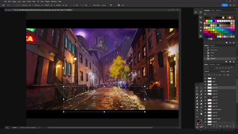The height and width of the screenshot is (134, 238).
Task: Toggle warp mode icon in options bar
Action: point(111,5)
